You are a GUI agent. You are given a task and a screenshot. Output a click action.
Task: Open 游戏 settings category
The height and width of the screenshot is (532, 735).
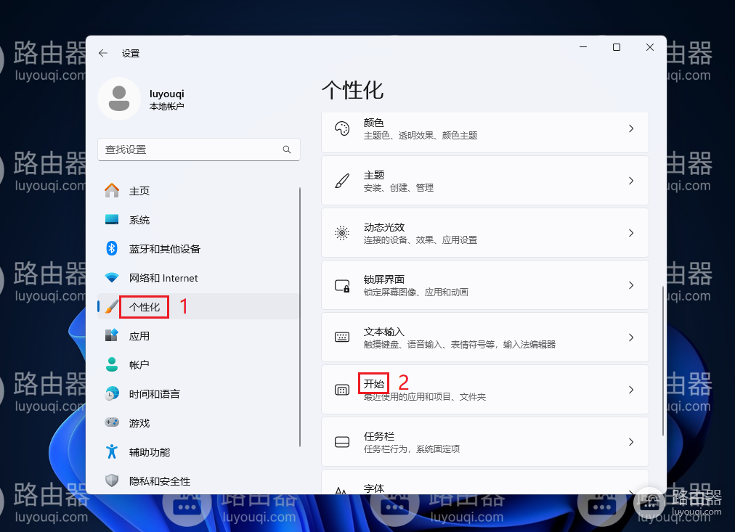(x=198, y=423)
